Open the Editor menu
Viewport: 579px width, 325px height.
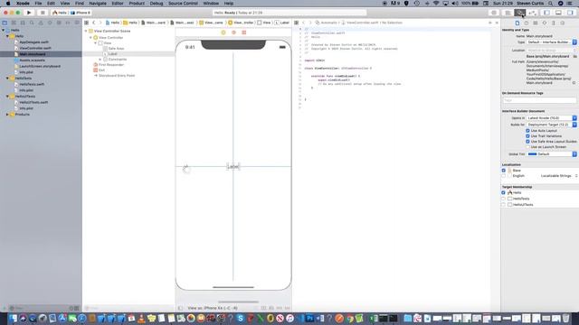(118, 4)
